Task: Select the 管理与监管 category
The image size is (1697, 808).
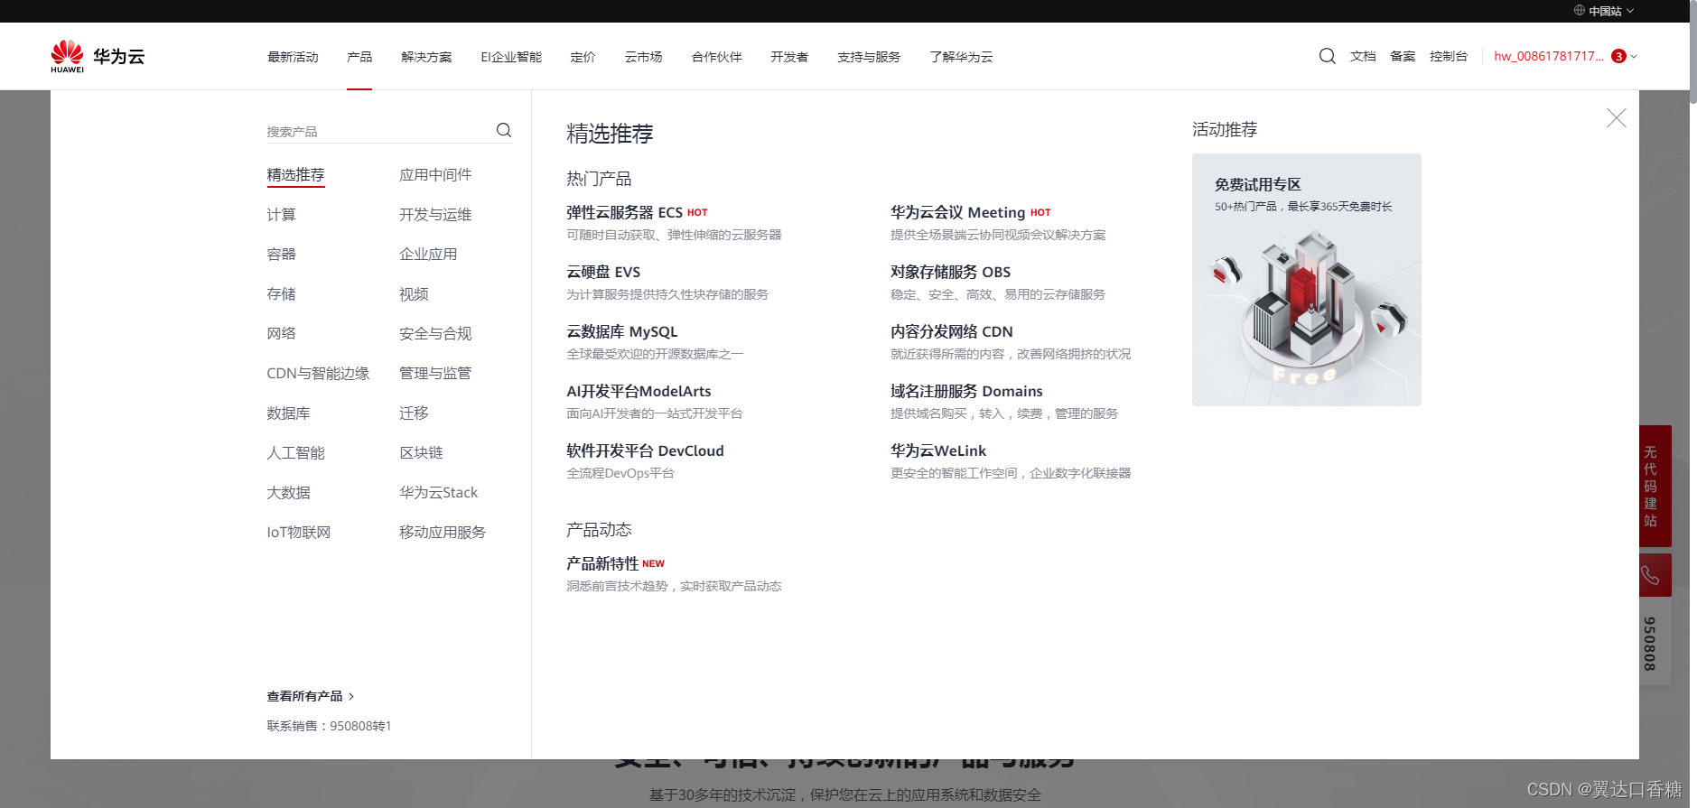Action: coord(435,374)
